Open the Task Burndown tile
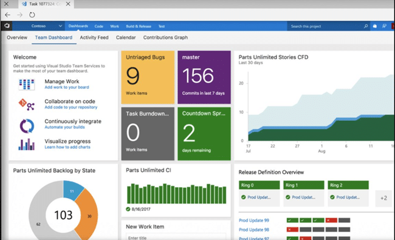This screenshot has width=395, height=240. tap(148, 134)
